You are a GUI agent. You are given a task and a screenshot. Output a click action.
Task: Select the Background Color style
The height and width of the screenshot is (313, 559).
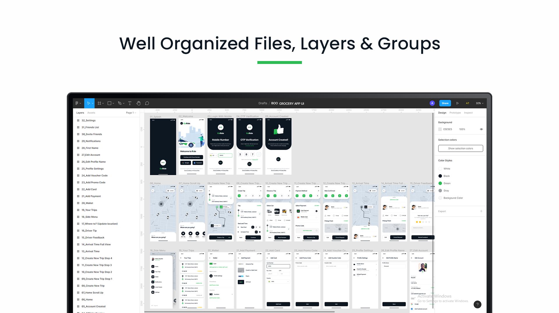click(451, 198)
